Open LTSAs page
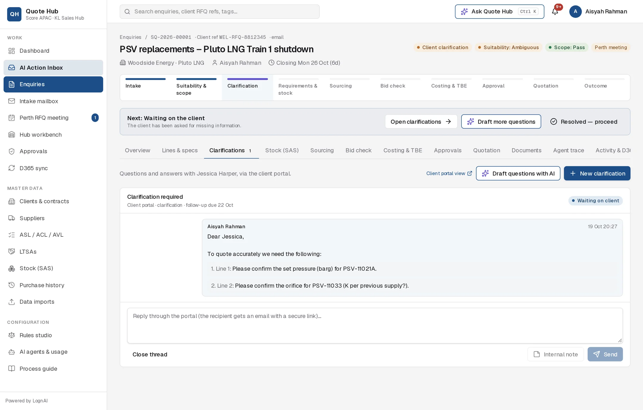 point(53,252)
